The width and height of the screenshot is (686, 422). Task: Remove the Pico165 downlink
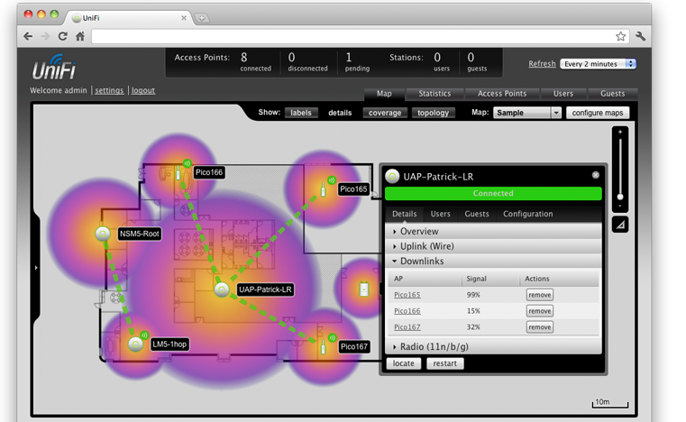pos(539,295)
